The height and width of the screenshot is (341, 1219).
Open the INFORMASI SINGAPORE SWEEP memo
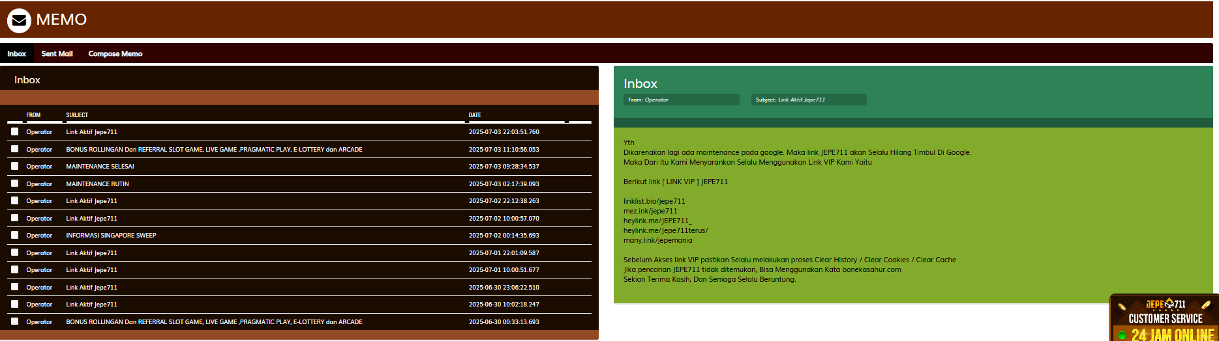[111, 236]
